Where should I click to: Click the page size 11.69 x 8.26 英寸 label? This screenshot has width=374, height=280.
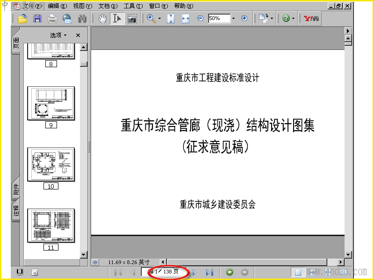pos(129,262)
